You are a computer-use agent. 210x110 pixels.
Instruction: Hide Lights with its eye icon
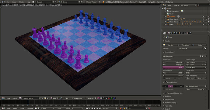point(203,24)
